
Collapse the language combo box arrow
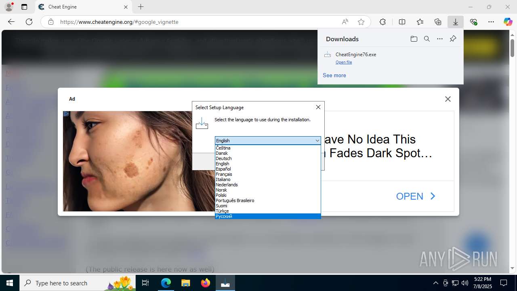click(x=317, y=141)
